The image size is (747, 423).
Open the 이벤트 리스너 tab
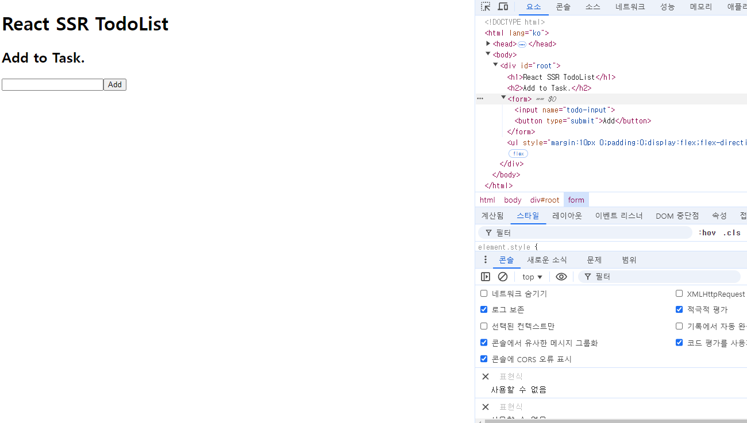coord(619,216)
